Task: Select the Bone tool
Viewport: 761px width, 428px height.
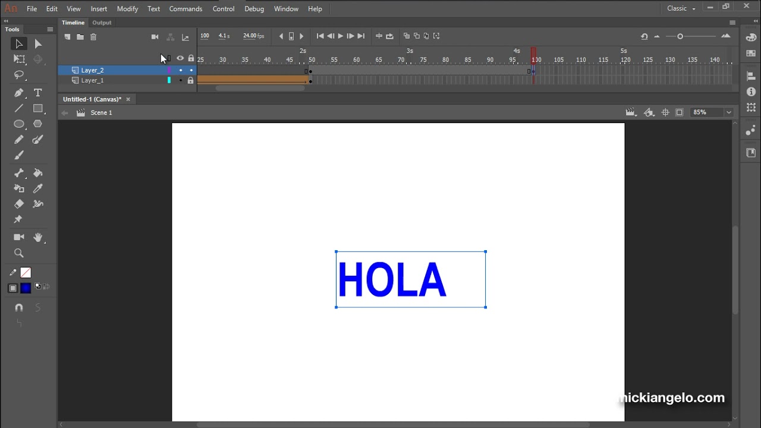Action: 19,173
